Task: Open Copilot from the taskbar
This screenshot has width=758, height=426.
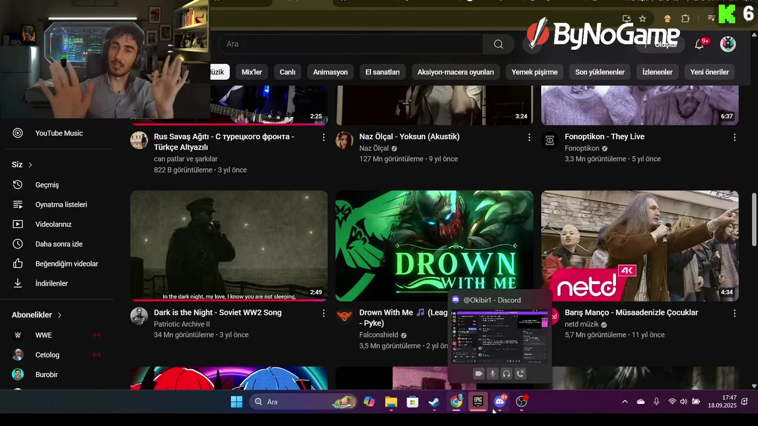Action: (x=369, y=402)
